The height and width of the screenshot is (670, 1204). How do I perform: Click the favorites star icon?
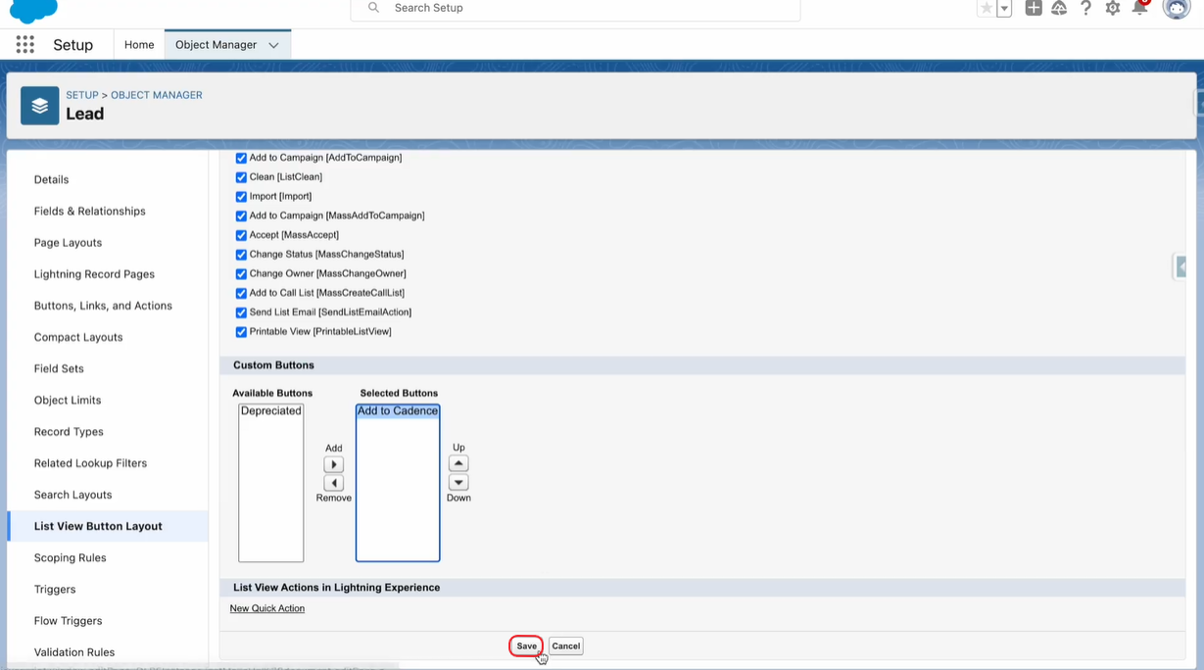coord(987,9)
